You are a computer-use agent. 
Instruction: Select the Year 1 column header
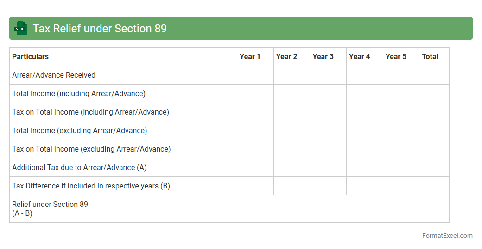[250, 56]
